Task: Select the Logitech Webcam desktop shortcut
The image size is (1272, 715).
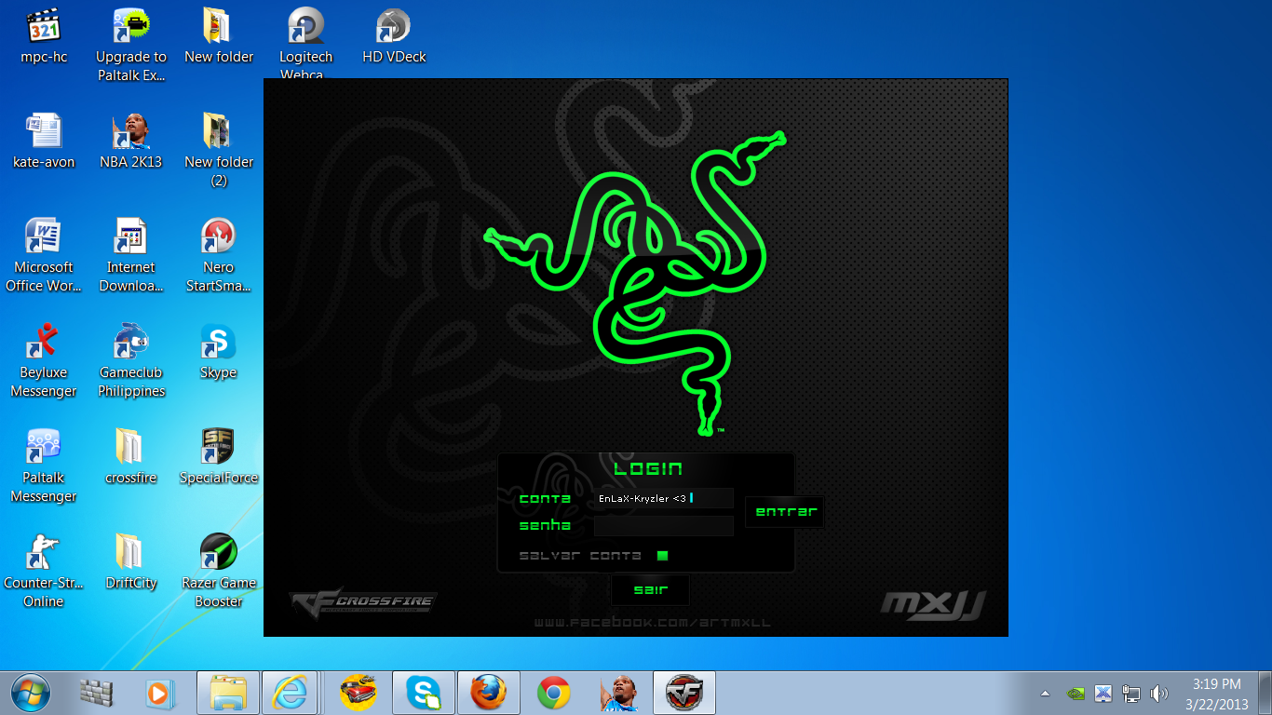Action: [x=305, y=43]
